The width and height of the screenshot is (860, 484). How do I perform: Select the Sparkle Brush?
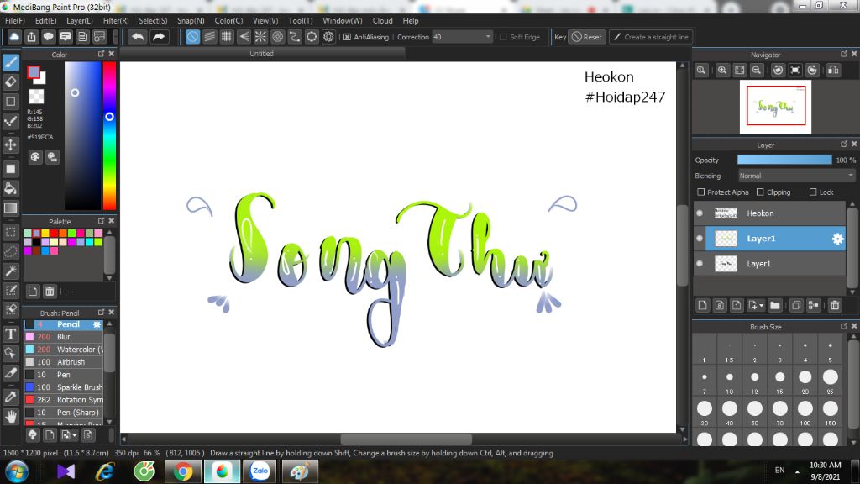[64, 387]
